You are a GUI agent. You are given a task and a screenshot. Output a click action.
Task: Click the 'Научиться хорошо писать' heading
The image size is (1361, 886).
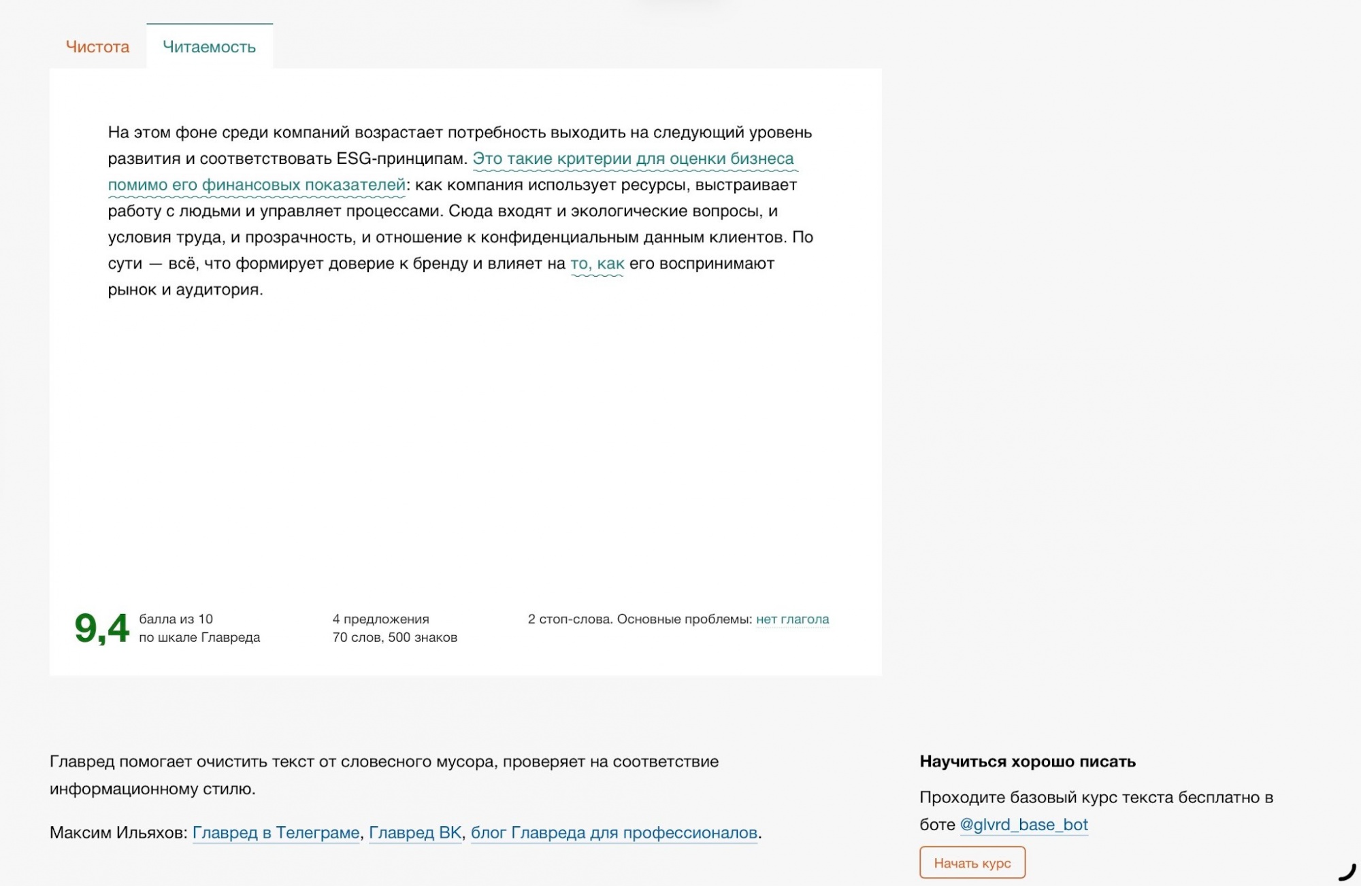coord(1028,762)
